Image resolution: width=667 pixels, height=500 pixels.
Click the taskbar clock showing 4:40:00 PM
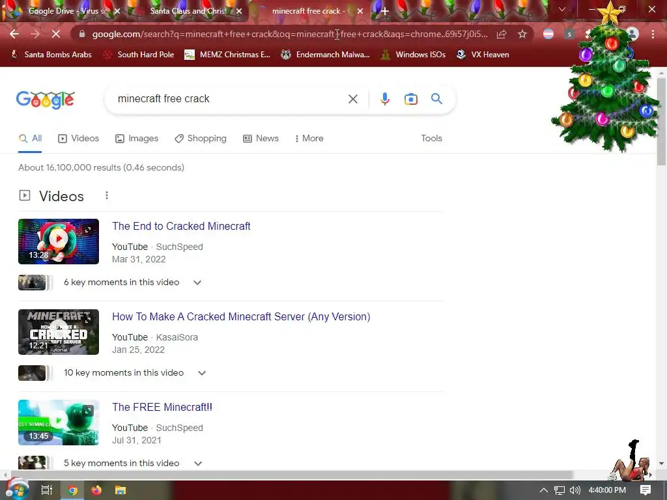point(607,490)
